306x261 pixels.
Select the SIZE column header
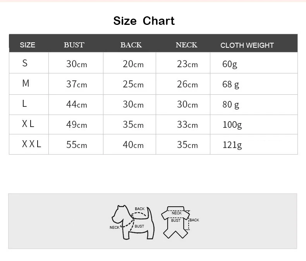point(28,45)
